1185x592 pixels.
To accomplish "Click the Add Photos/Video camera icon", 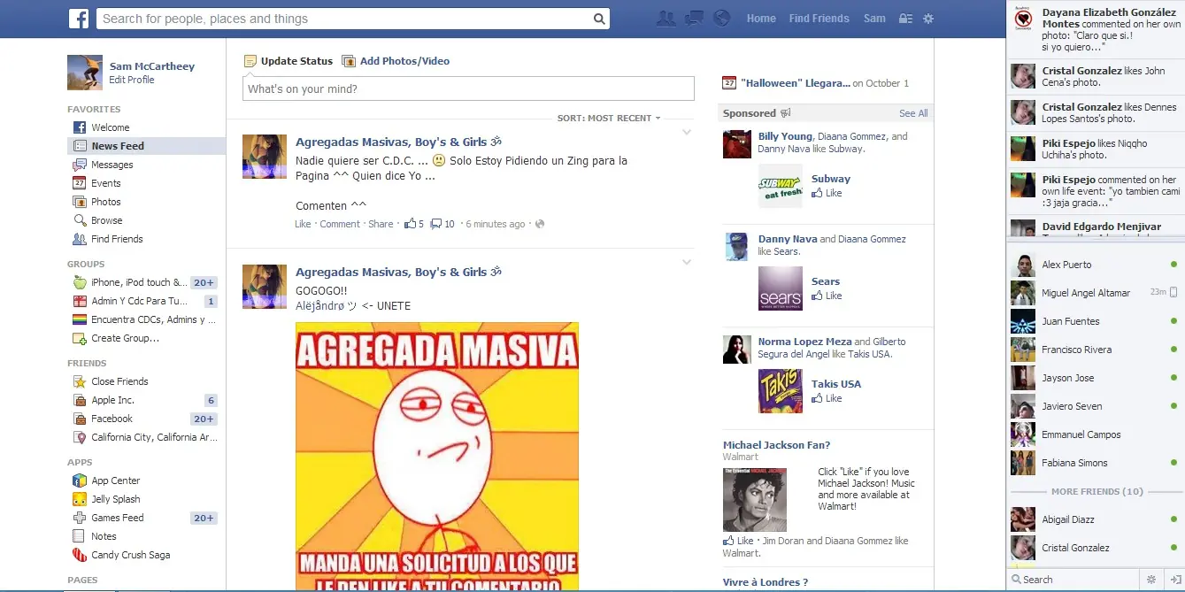I will click(349, 61).
